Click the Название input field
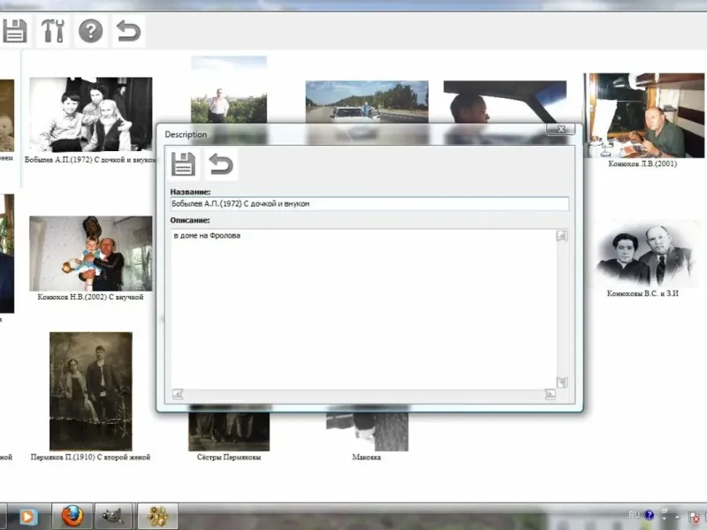Image resolution: width=707 pixels, height=530 pixels. (369, 204)
